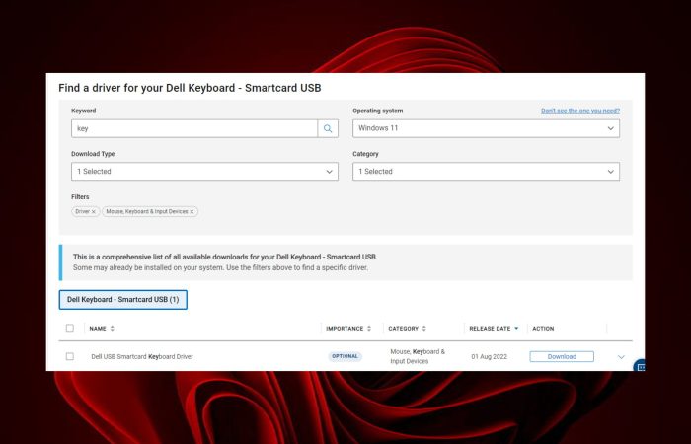Select the Dell Keyboard - Smartcard USB (1) tab
The height and width of the screenshot is (444, 691).
pyautogui.click(x=123, y=300)
